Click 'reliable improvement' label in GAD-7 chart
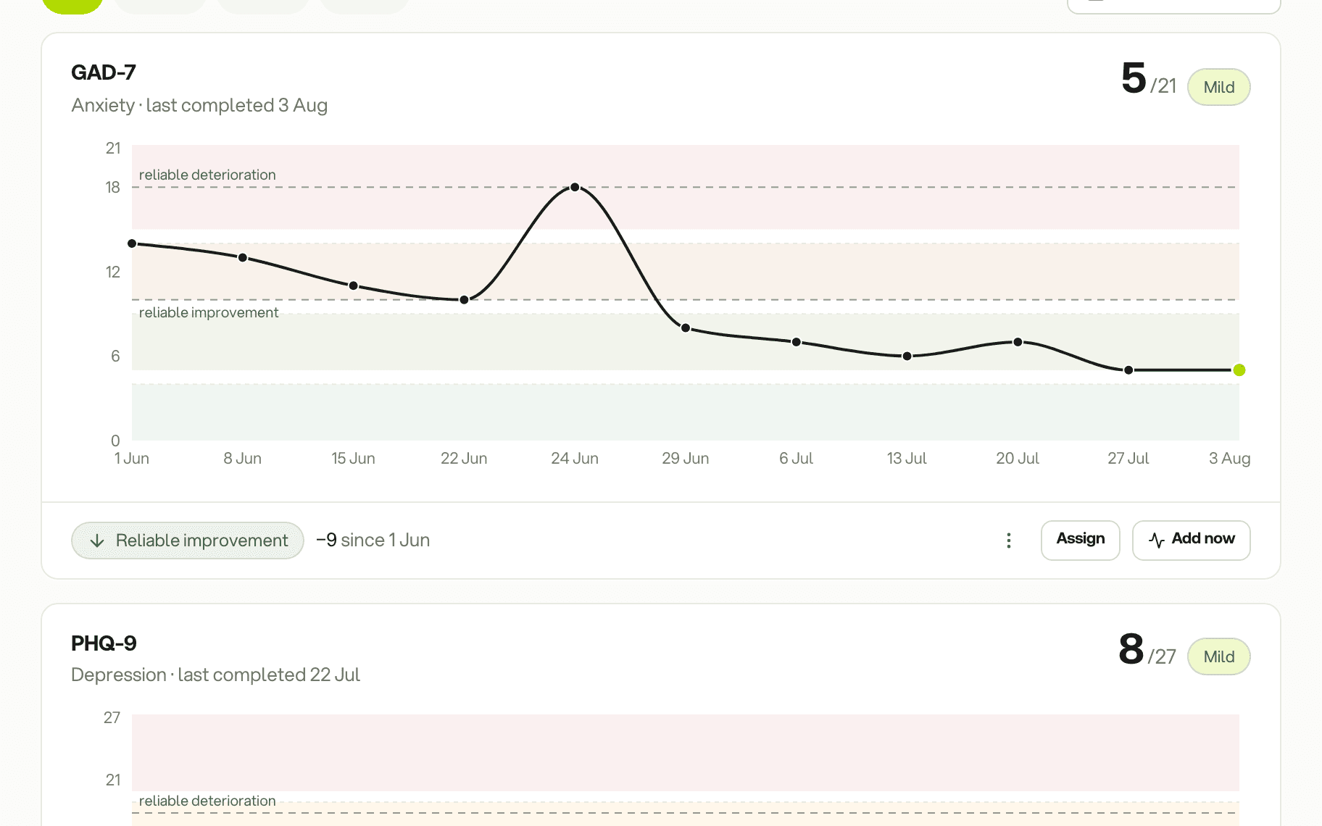1322x826 pixels. click(209, 312)
